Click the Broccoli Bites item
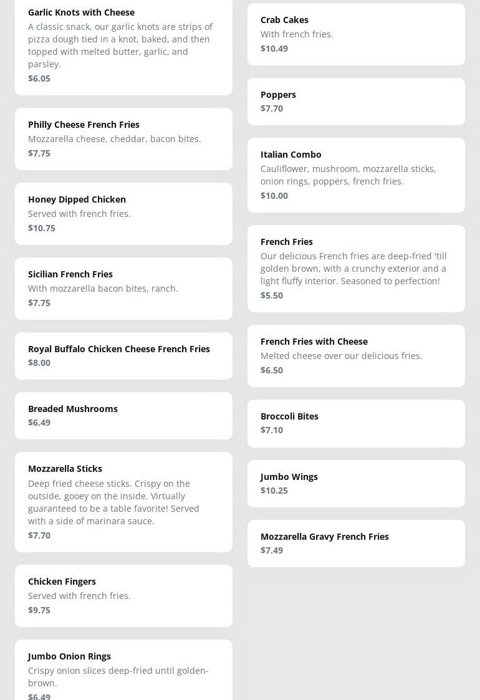 point(356,423)
